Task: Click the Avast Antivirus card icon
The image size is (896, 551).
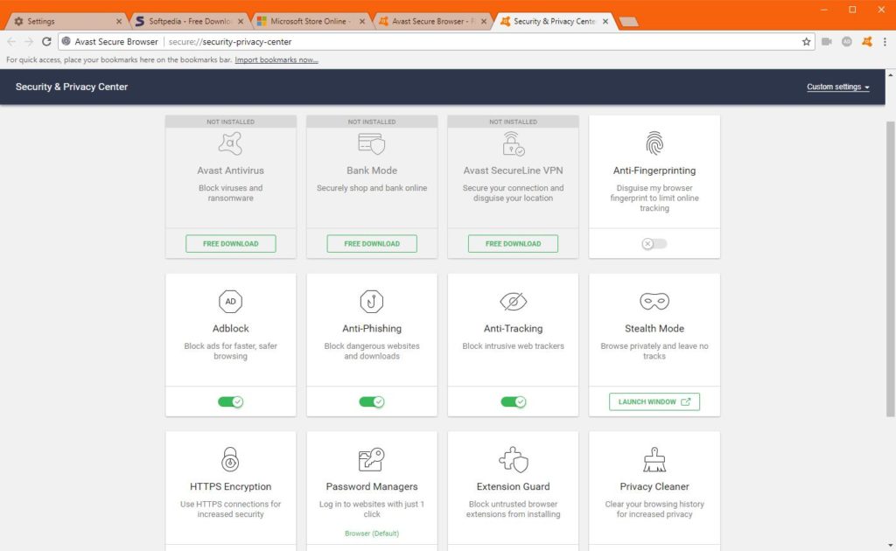Action: (x=230, y=143)
